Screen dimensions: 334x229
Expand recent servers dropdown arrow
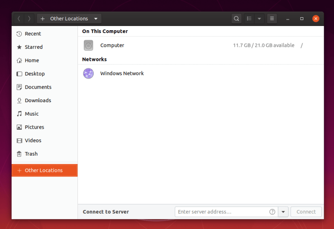[x=283, y=212]
